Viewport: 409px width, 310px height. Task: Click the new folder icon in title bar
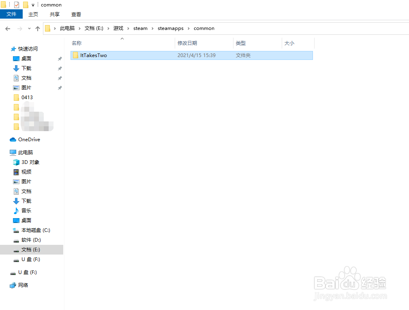[26, 5]
